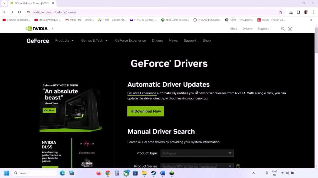The height and width of the screenshot is (178, 318).
Task: Select Drivers in GeForce navigation bar
Action: point(157,40)
